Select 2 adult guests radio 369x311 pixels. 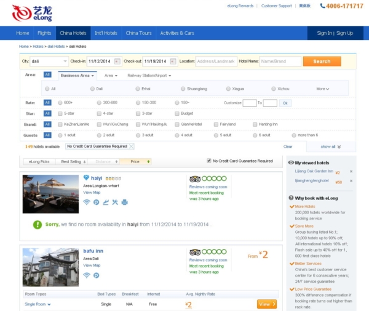coord(99,135)
